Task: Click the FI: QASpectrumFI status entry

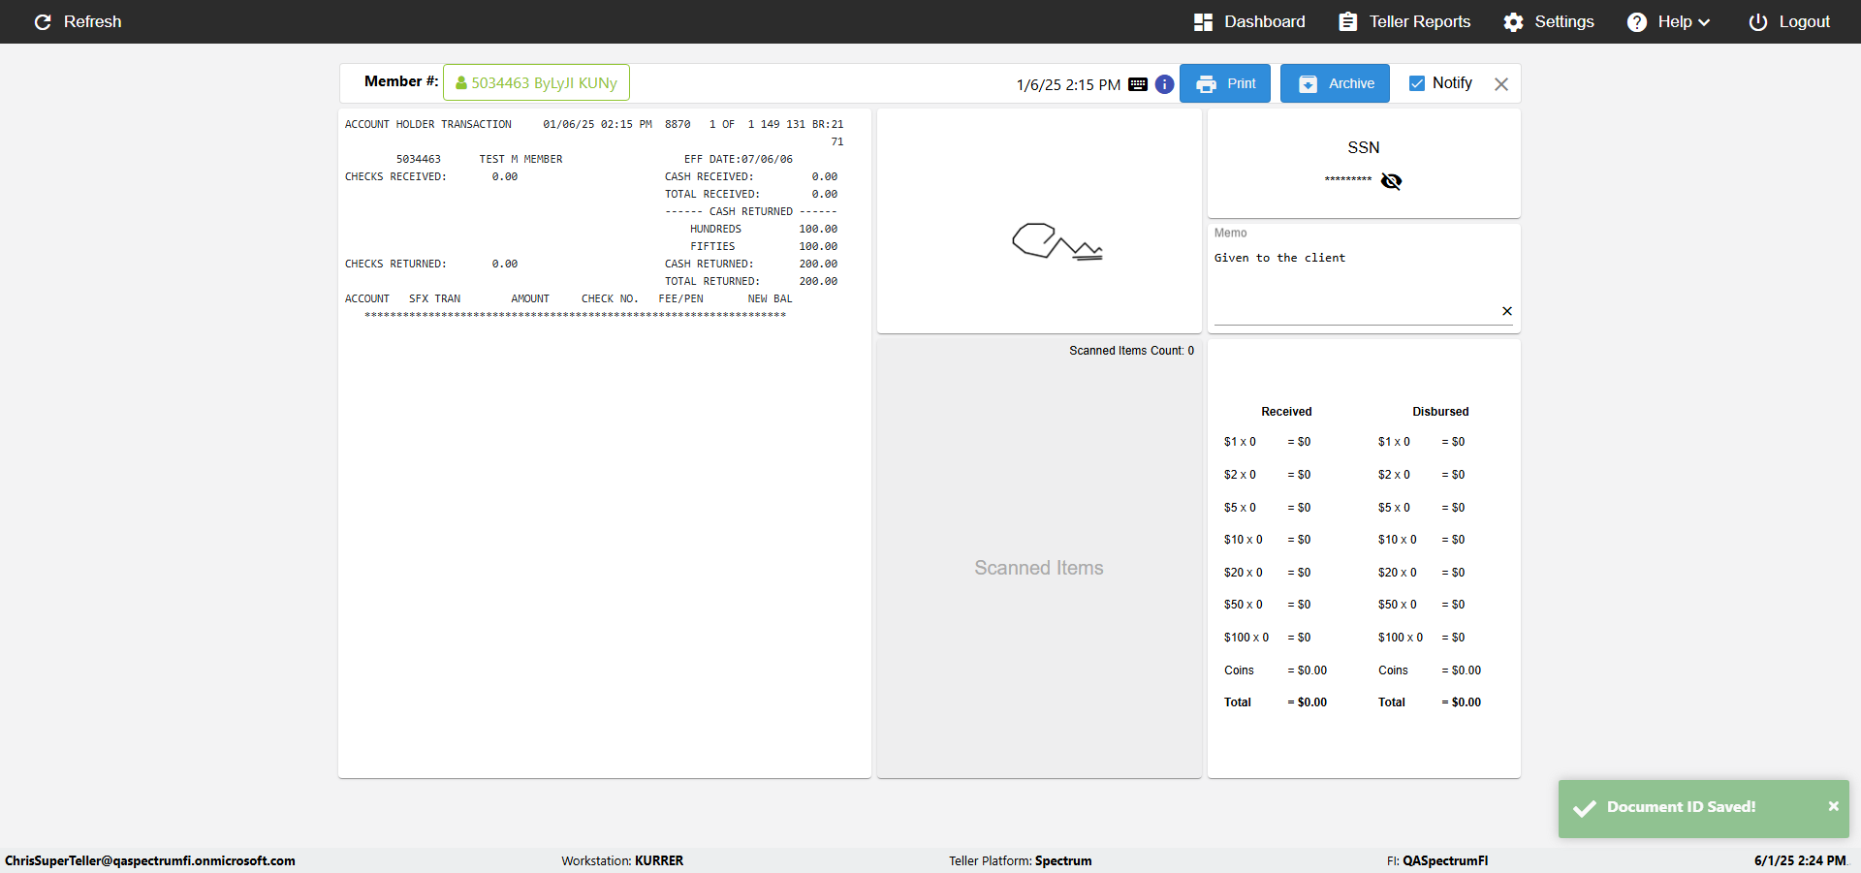Action: tap(1436, 860)
